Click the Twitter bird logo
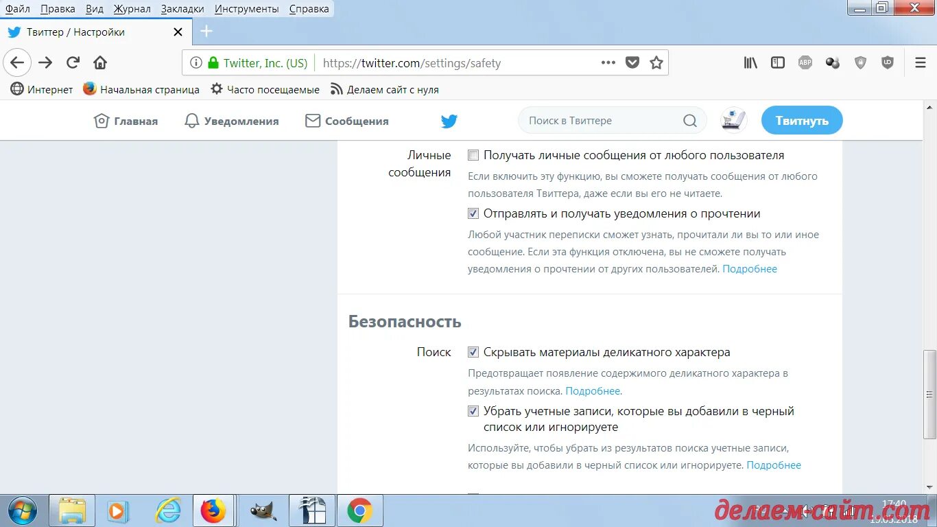Screen dimensions: 937x527 (x=449, y=121)
